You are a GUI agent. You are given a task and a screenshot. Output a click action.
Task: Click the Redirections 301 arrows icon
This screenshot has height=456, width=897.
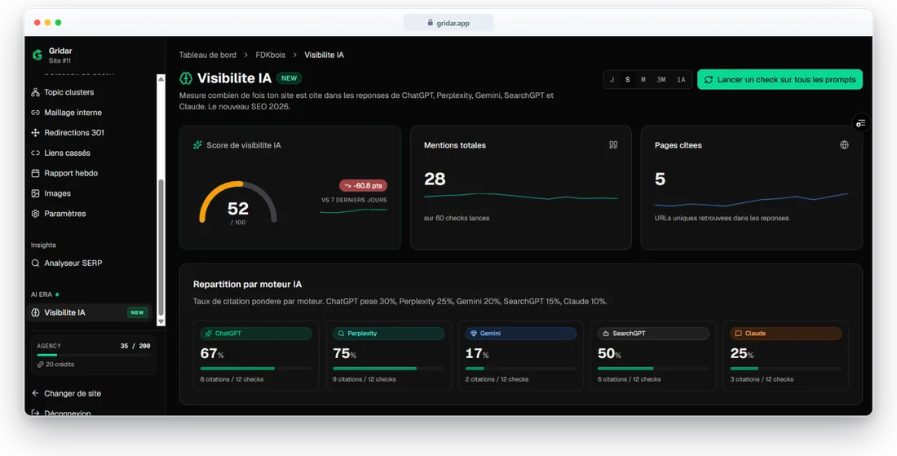point(35,133)
